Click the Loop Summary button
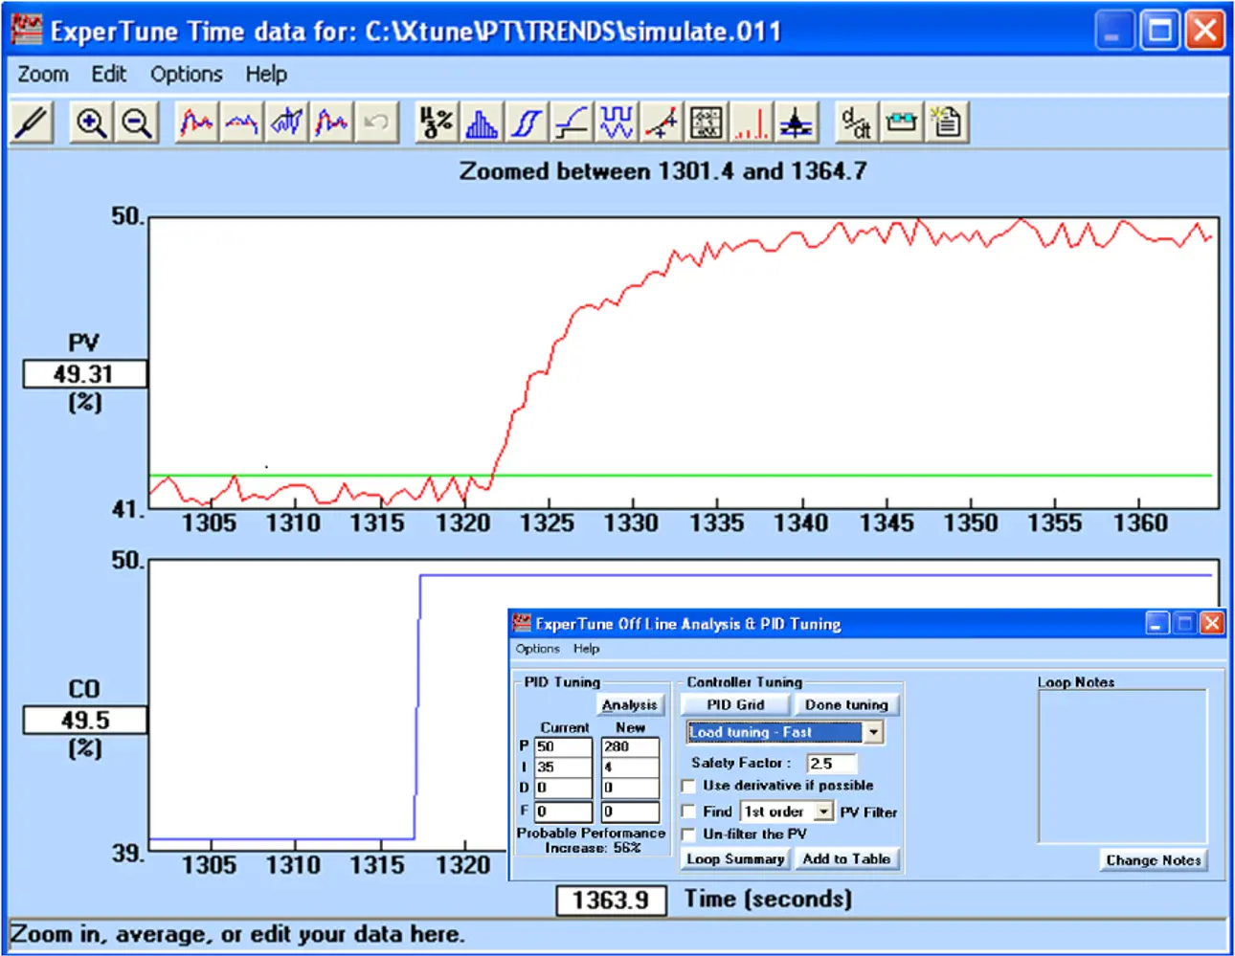Image resolution: width=1235 pixels, height=956 pixels. (735, 859)
